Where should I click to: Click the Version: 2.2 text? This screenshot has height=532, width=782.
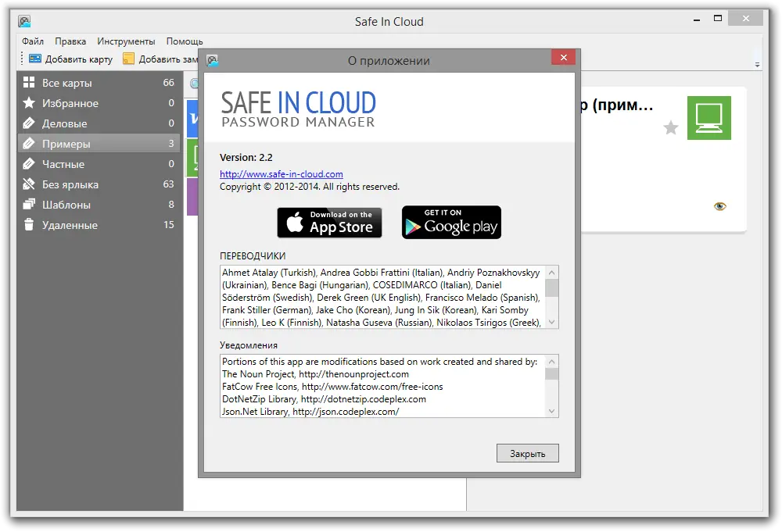(246, 157)
